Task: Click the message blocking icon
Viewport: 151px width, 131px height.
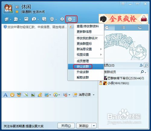Action: (x=65, y=95)
